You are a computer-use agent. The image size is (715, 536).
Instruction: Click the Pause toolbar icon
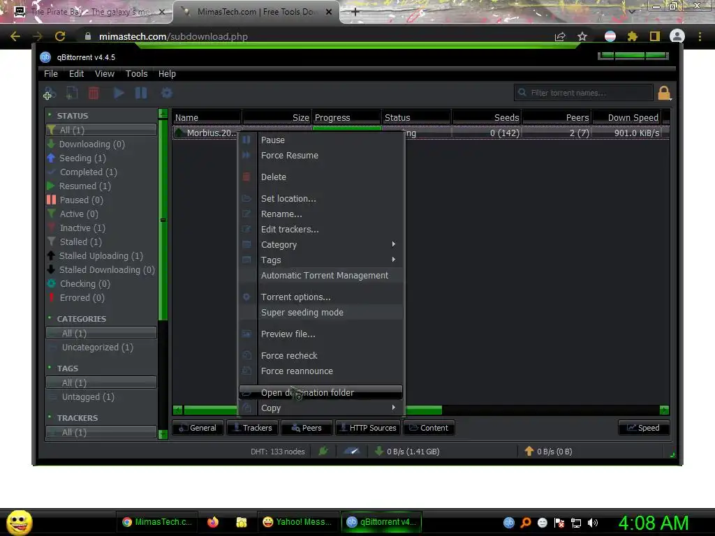[x=141, y=93]
